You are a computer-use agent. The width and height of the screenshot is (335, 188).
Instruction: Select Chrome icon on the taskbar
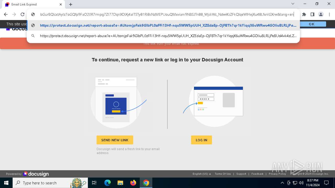coord(146,183)
